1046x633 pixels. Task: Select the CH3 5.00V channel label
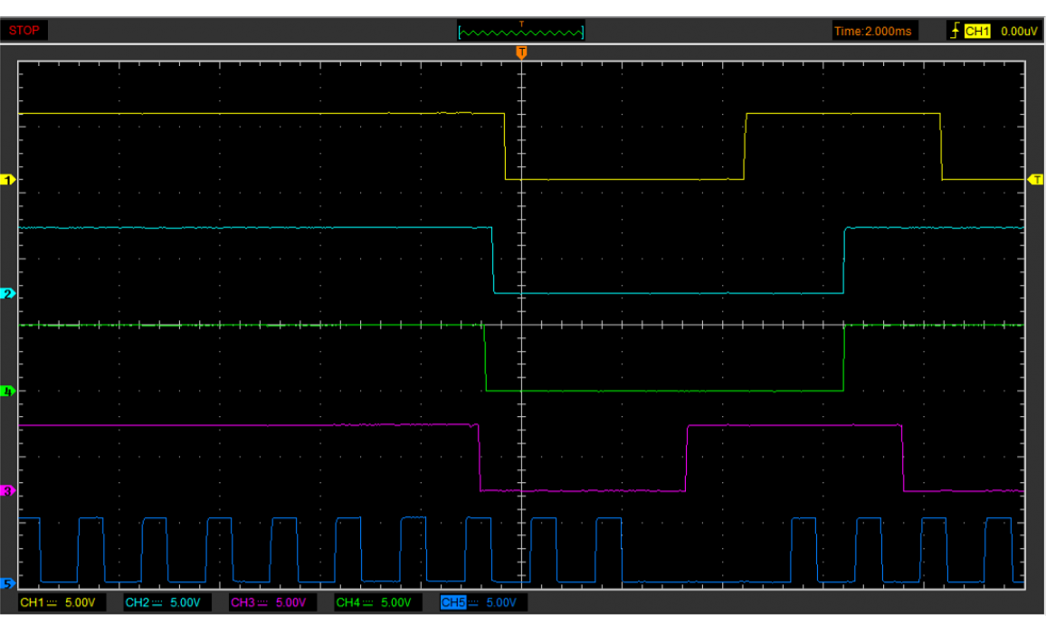click(268, 602)
